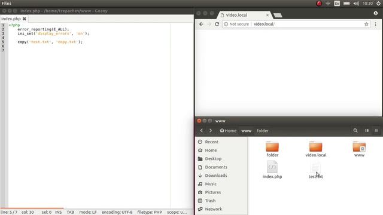Click the Files menu in top bar
The image size is (383, 215).
tap(7, 4)
